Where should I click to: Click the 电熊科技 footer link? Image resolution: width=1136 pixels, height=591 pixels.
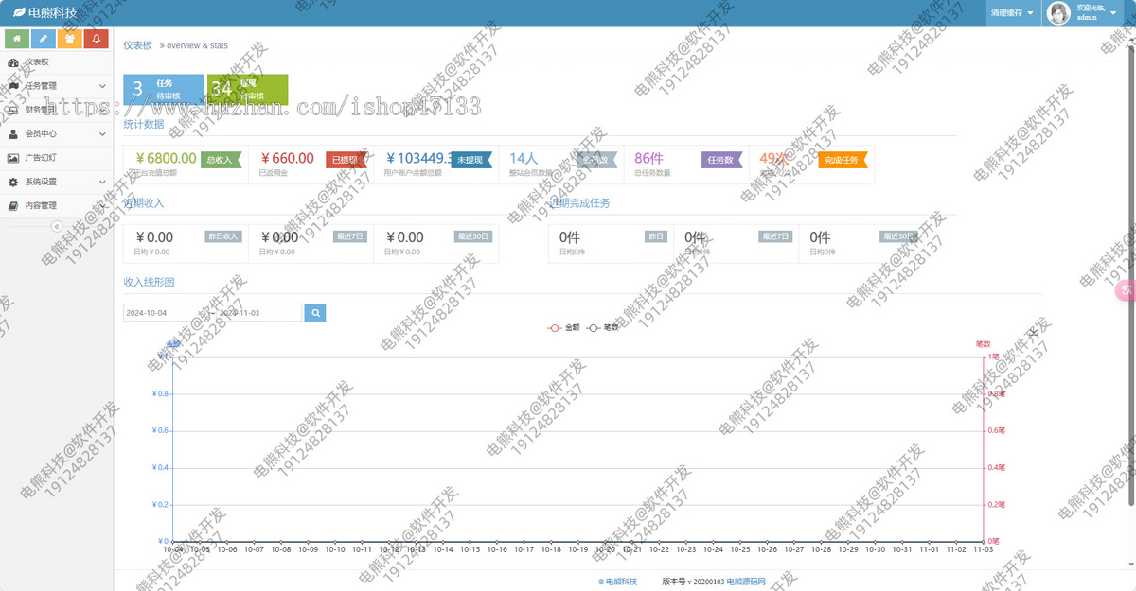(617, 581)
